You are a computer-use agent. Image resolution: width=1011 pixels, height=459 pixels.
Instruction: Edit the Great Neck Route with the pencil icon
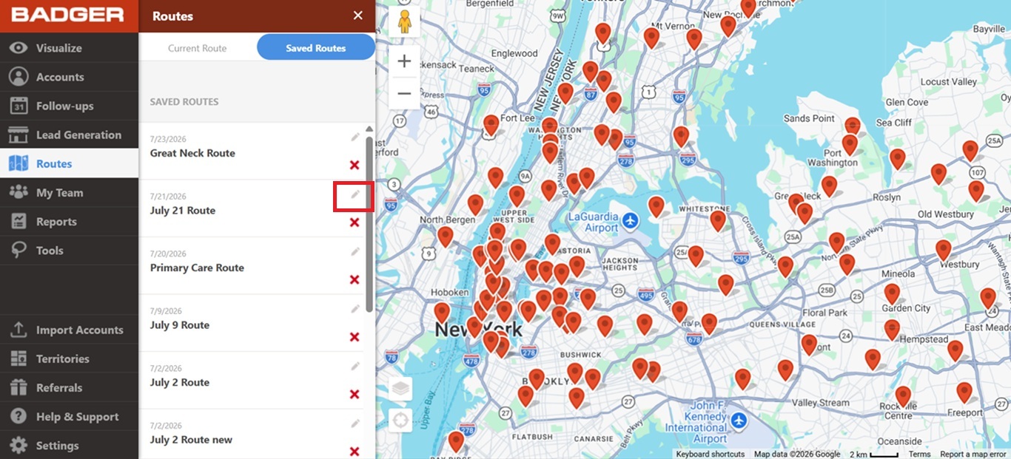click(355, 137)
